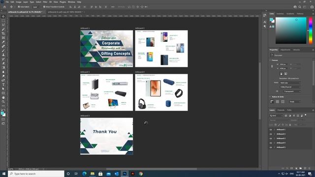This screenshot has height=177, width=315.
Task: Click the hue slider in Color panel
Action: pos(311,30)
